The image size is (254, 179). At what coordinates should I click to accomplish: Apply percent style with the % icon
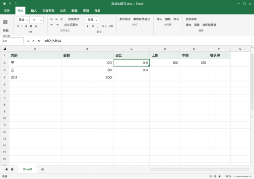pos(93,26)
